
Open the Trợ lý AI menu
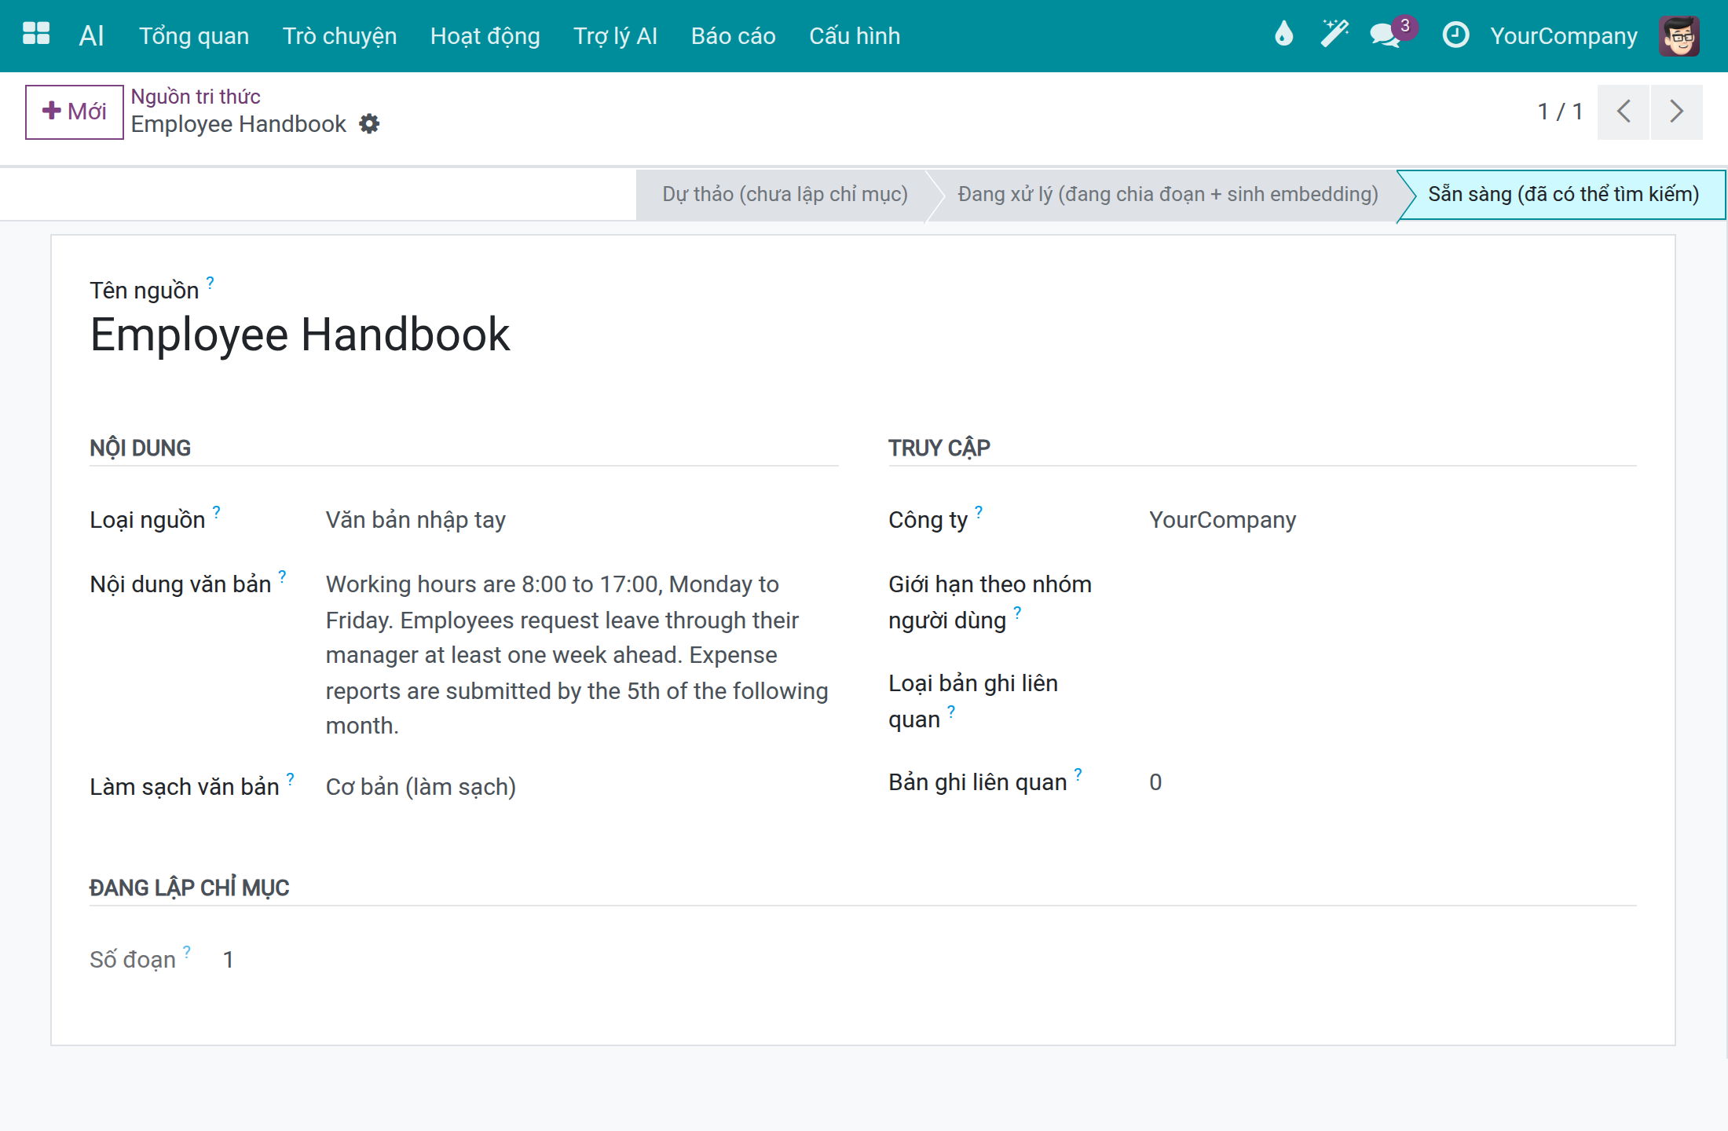615,36
